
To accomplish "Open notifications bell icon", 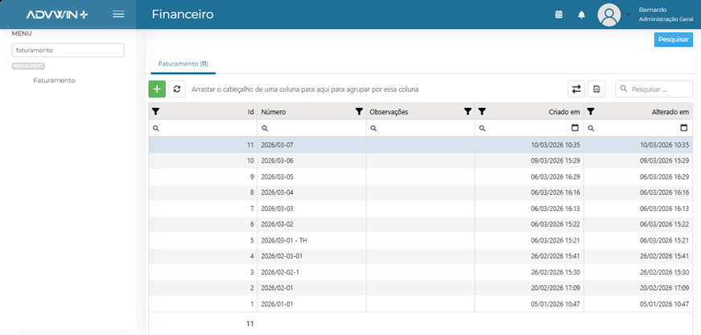I will coord(581,14).
